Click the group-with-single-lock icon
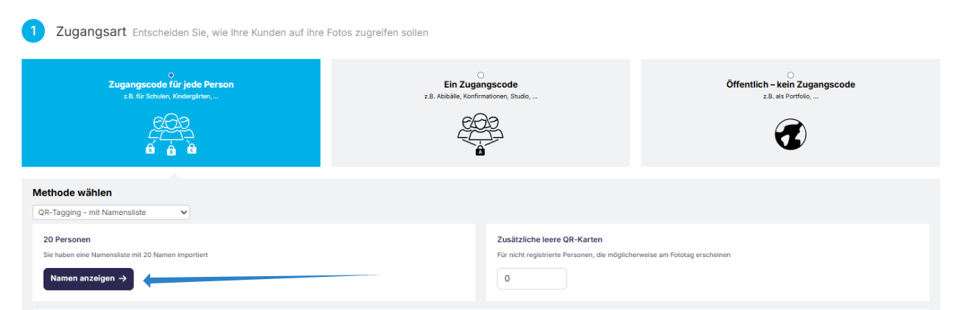The height and width of the screenshot is (310, 954). pyautogui.click(x=480, y=134)
